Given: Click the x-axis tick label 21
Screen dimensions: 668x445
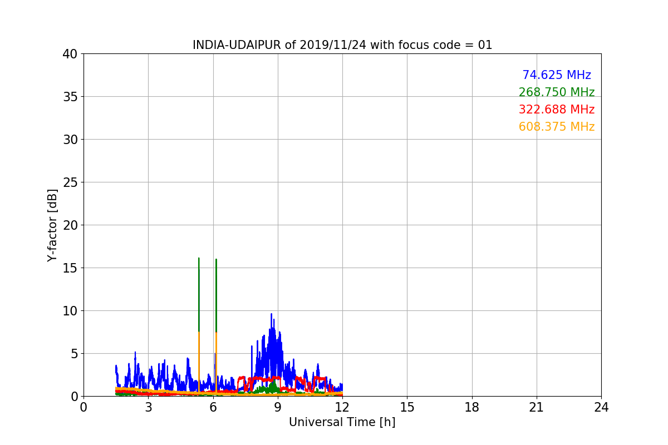Looking at the screenshot, I should tap(537, 407).
